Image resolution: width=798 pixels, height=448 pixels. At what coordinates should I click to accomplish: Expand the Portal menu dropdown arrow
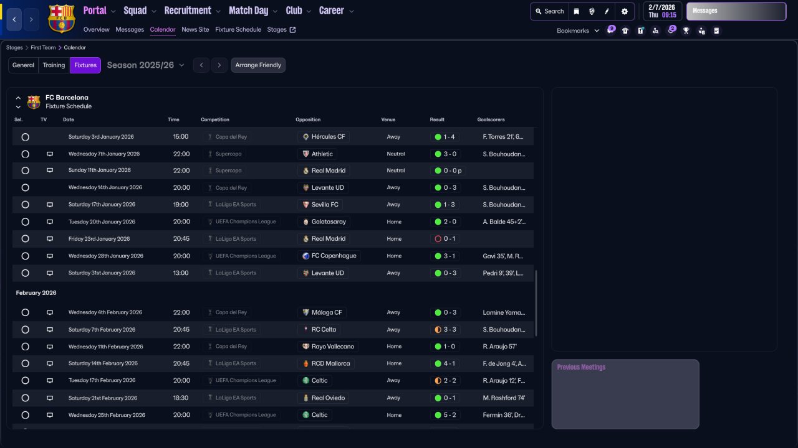coord(113,11)
